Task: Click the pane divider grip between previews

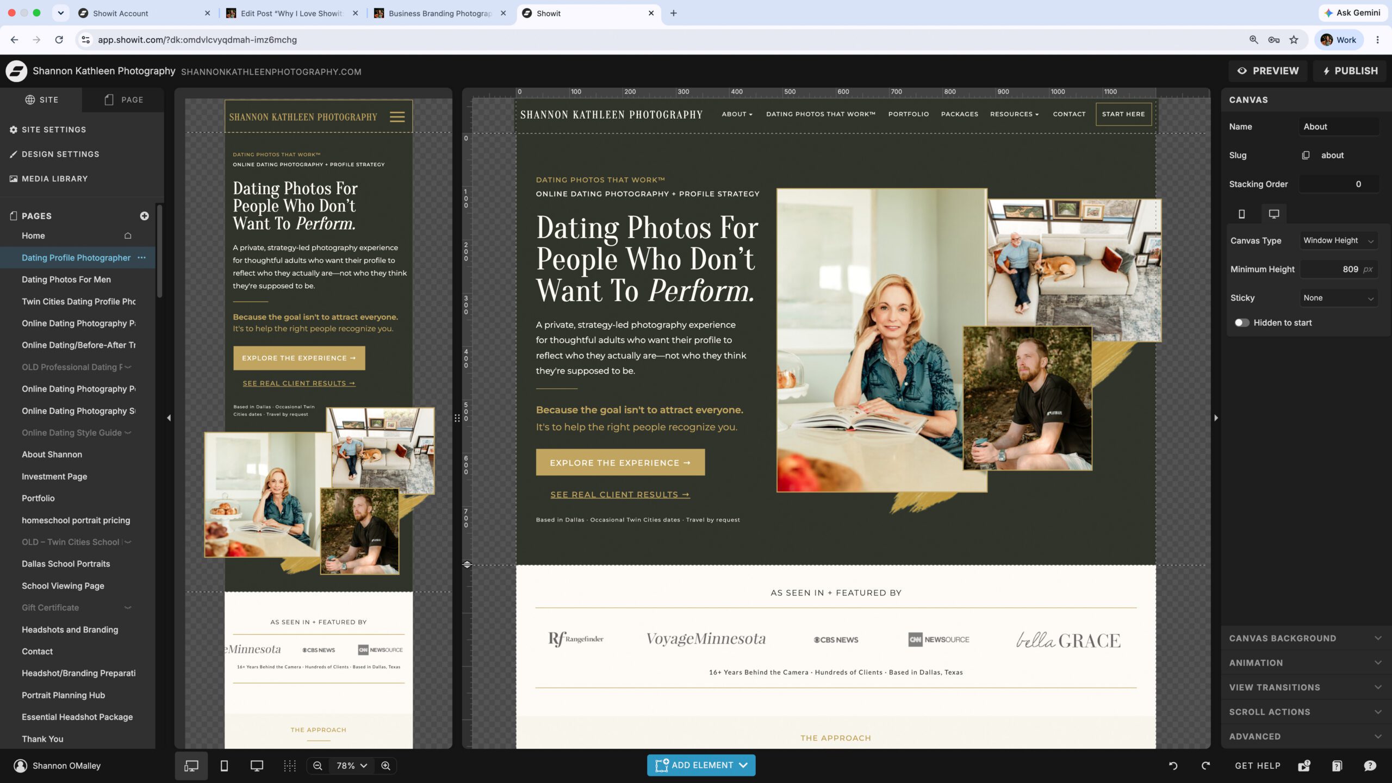Action: tap(457, 418)
